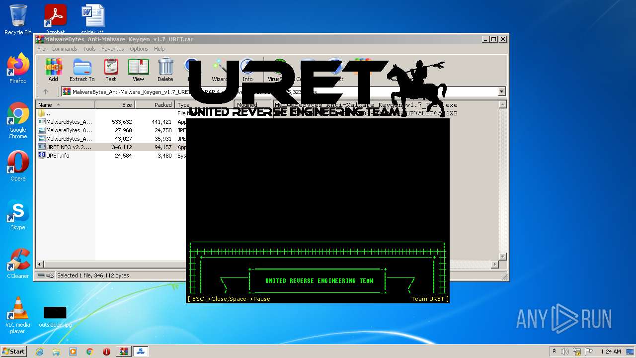636x358 pixels.
Task: Open the Tools menu
Action: click(89, 49)
